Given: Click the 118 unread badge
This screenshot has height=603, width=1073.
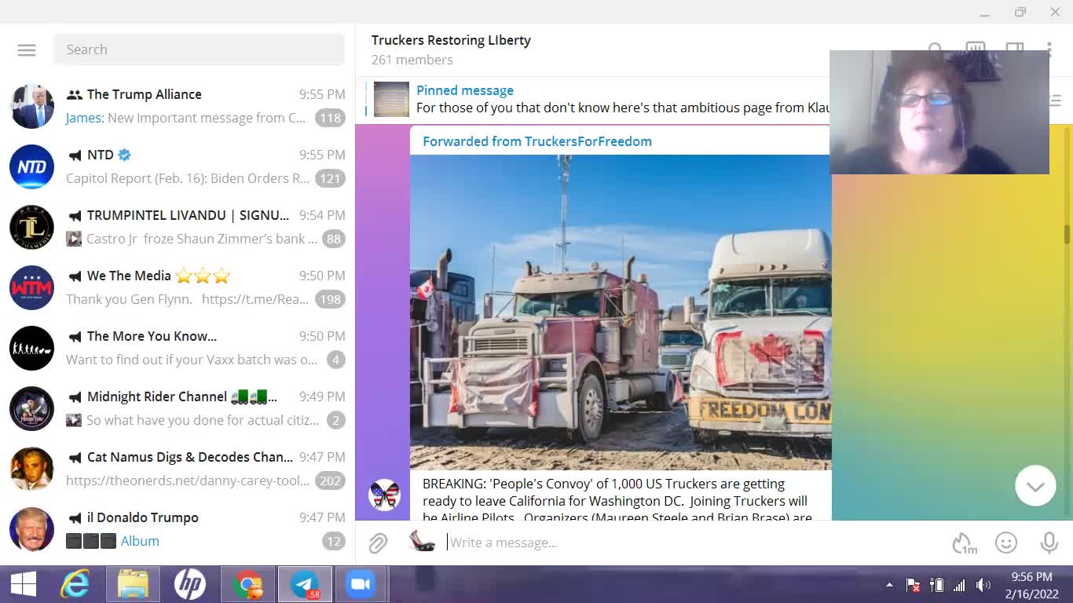Looking at the screenshot, I should [330, 118].
